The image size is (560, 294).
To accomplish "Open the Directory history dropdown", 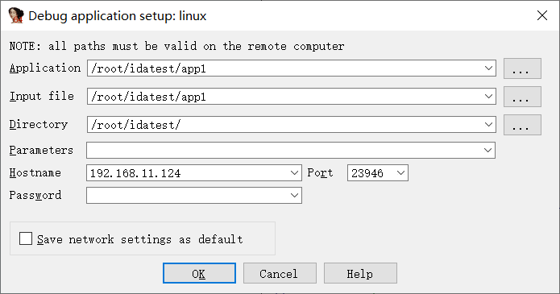I will pyautogui.click(x=488, y=124).
